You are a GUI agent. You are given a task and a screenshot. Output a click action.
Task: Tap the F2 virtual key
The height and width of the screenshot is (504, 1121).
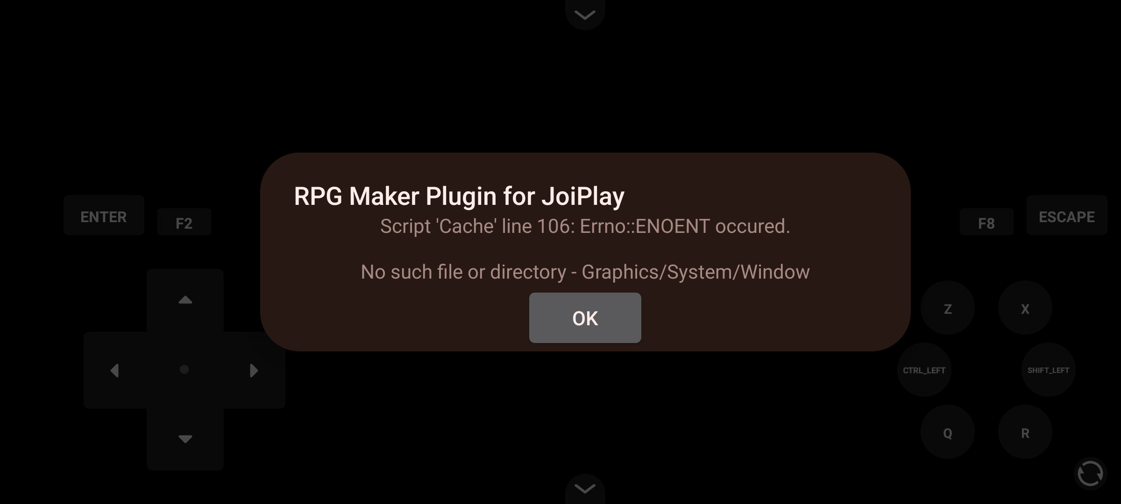(184, 222)
